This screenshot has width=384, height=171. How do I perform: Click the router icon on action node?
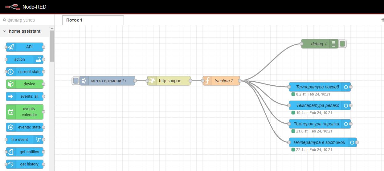[x=38, y=59]
